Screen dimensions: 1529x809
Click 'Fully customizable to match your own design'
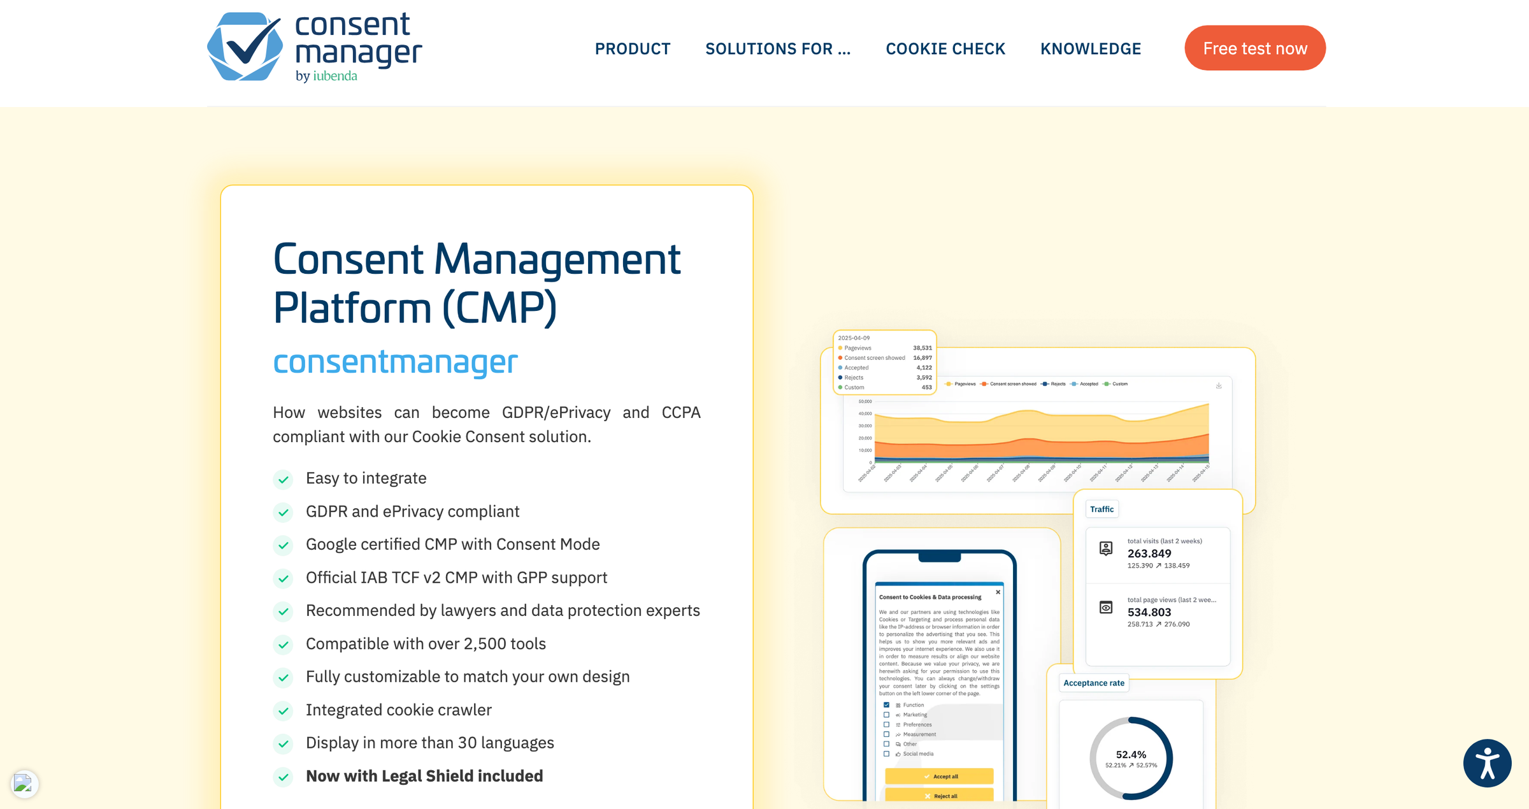[x=468, y=677]
